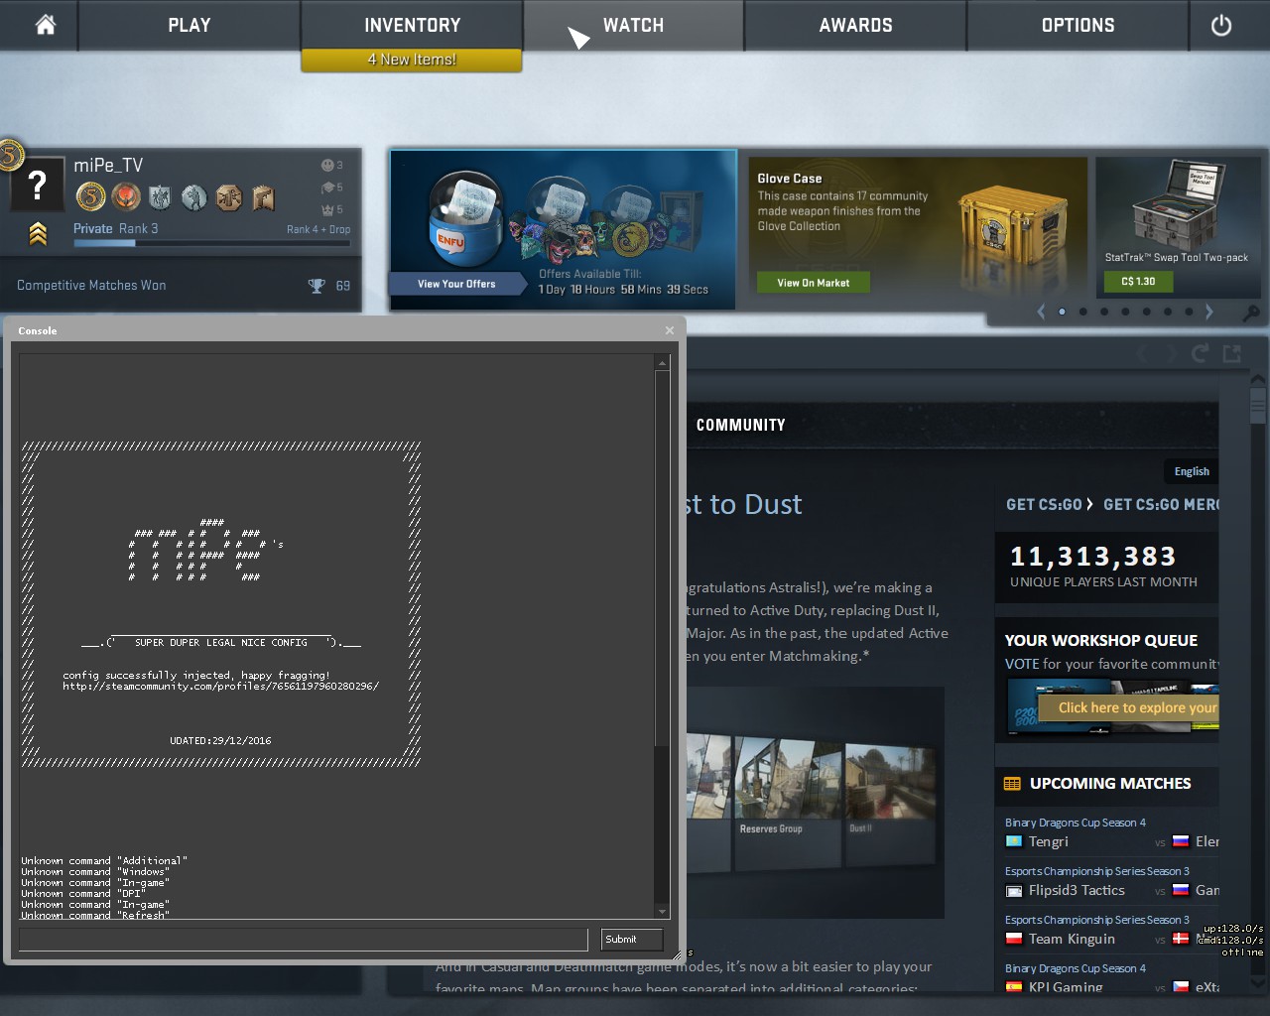Click the key icon beside the carousel
This screenshot has width=1270, height=1016.
1251,313
